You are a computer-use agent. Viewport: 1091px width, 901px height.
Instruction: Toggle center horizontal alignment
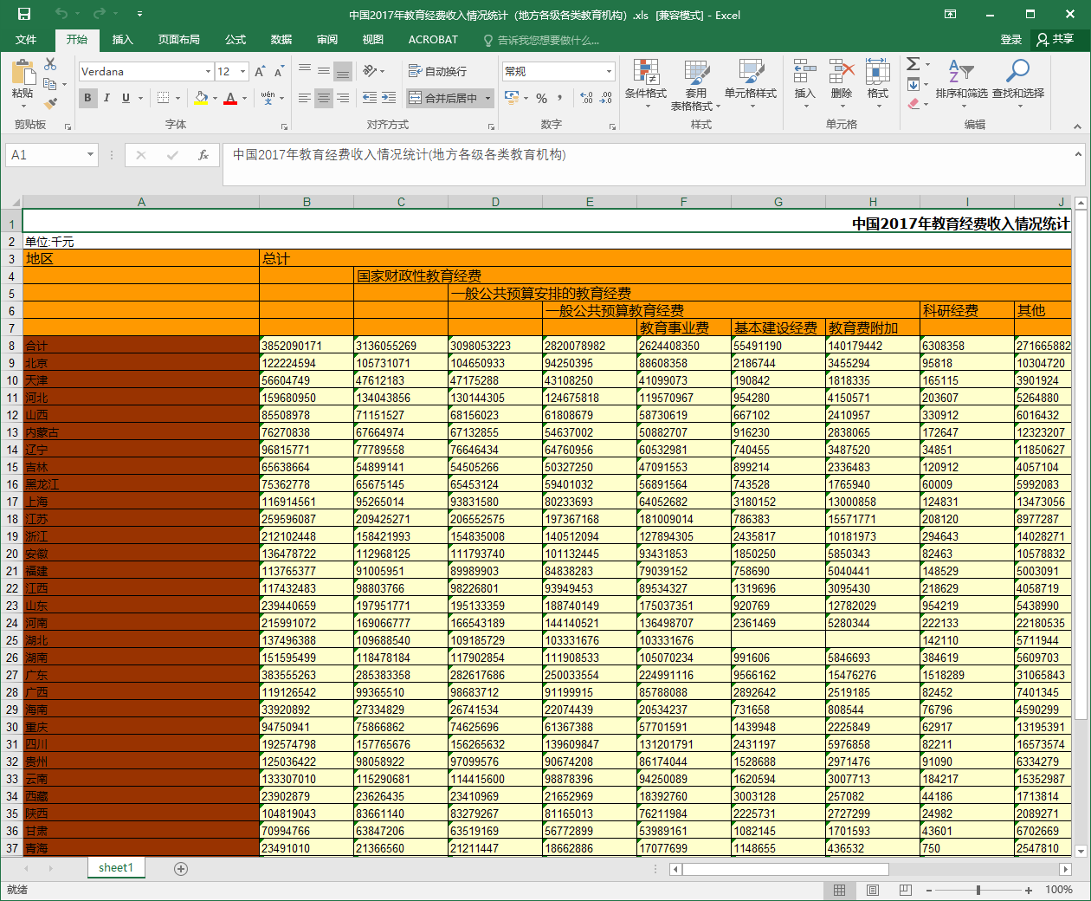(323, 98)
